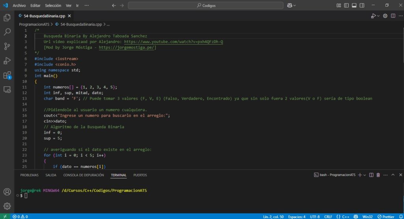
Task: Toggle the secondary side bar
Action: tap(362, 6)
